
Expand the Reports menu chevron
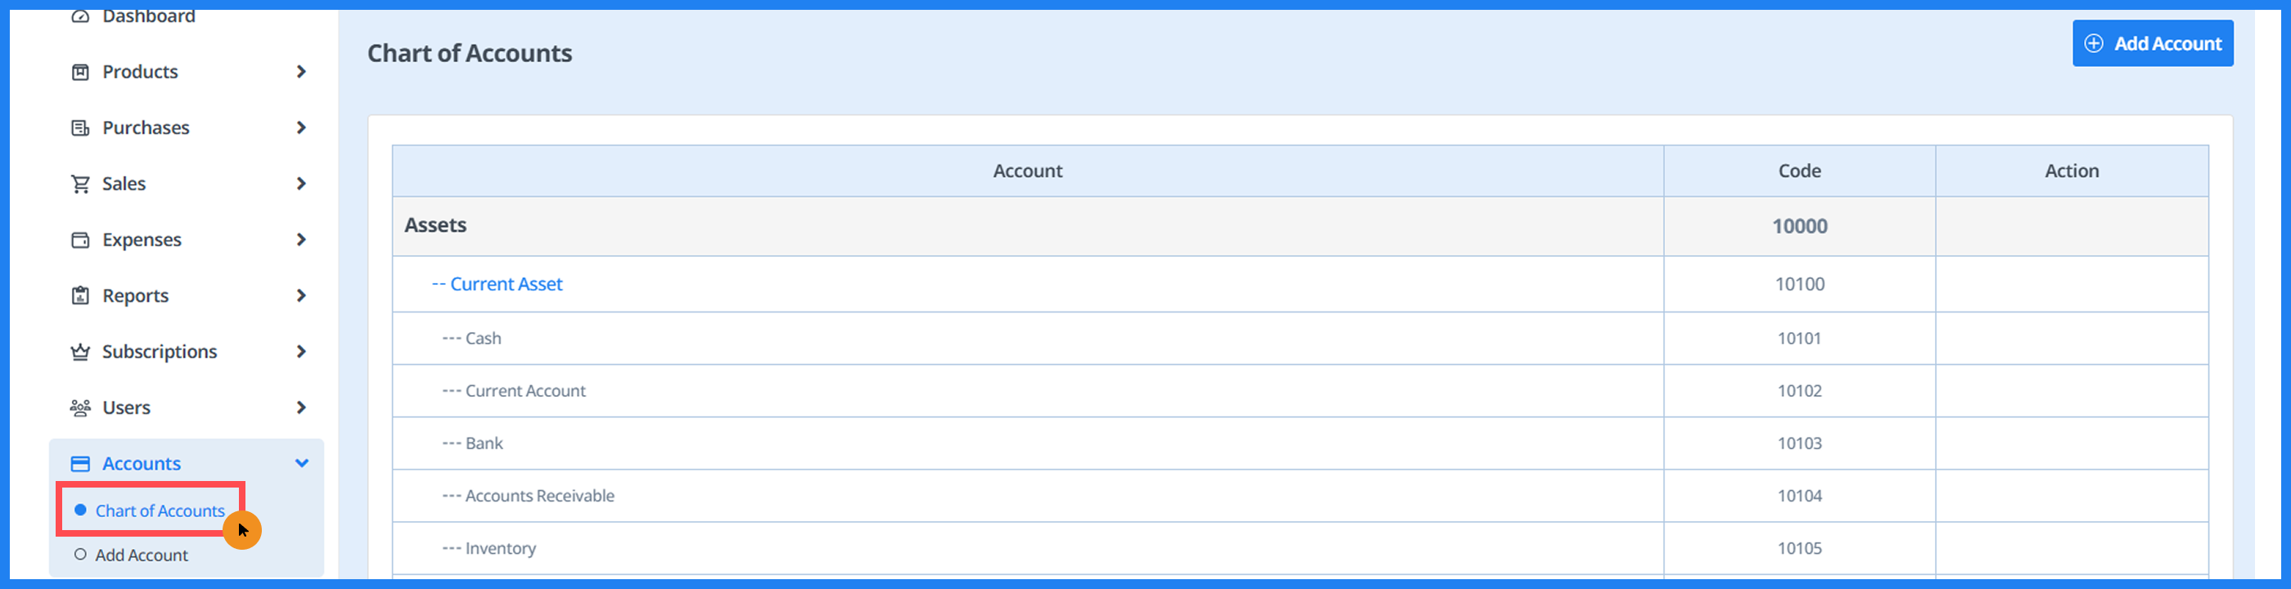point(301,295)
